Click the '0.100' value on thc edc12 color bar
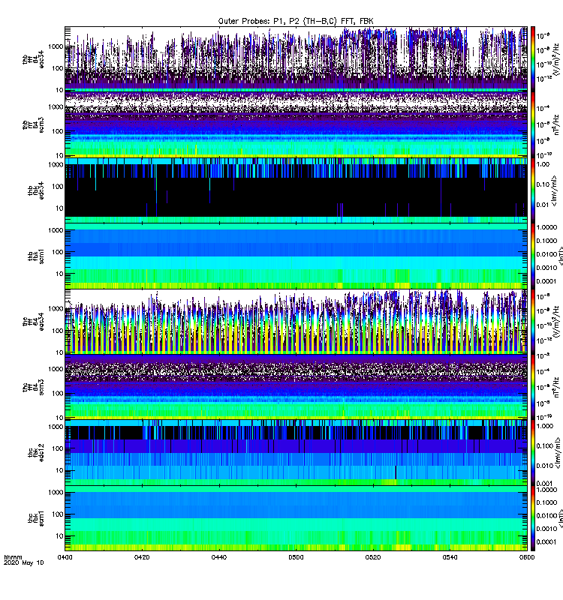This screenshot has width=563, height=600. [544, 445]
